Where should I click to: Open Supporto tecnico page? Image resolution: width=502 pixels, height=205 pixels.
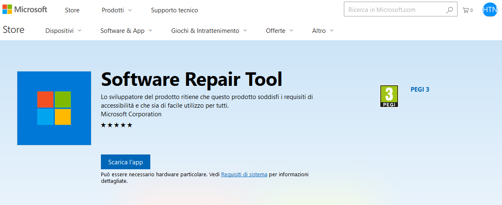[x=175, y=10]
